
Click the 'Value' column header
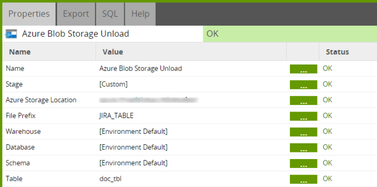[x=113, y=52]
